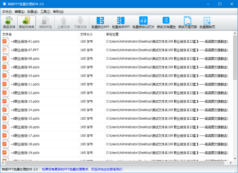Click the 所在位置 column header
Image resolution: width=238 pixels, height=173 pixels.
tap(112, 34)
